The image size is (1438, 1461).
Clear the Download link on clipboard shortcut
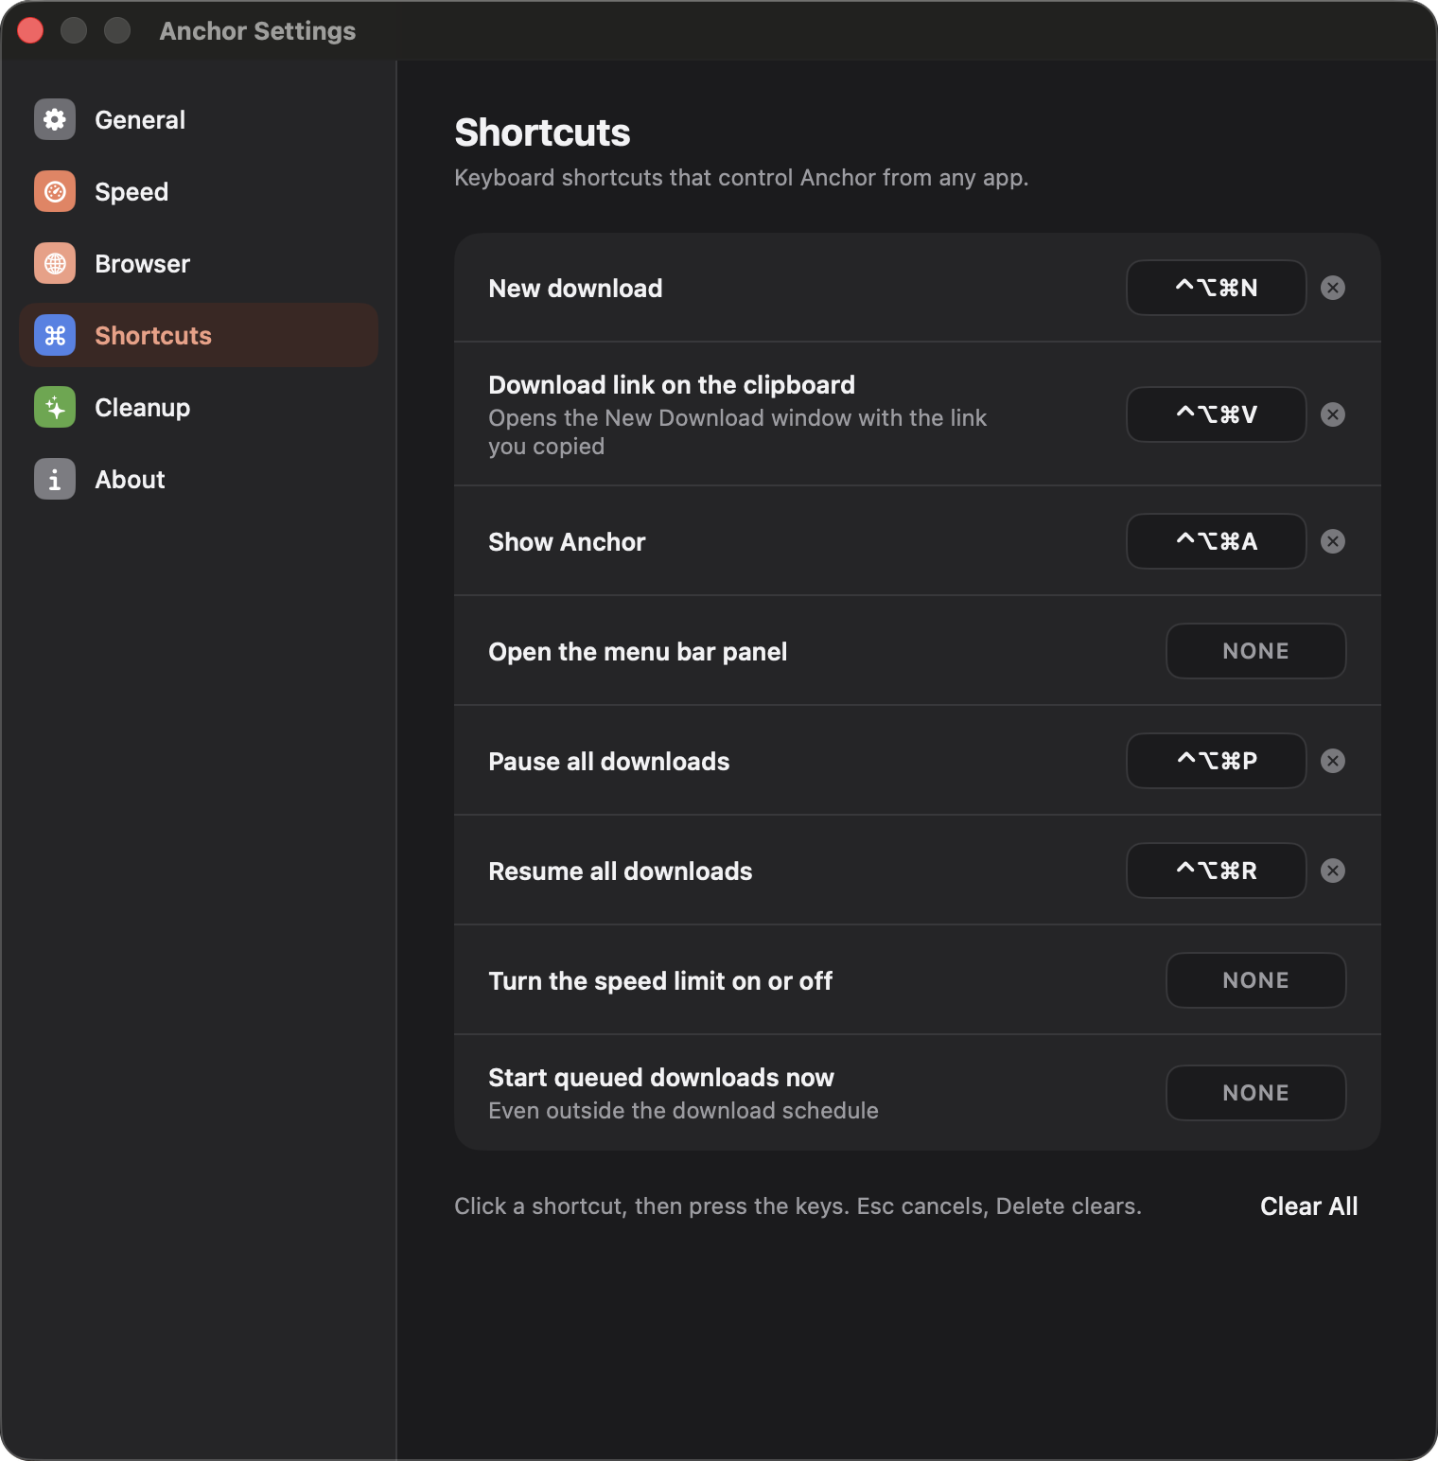(1333, 414)
